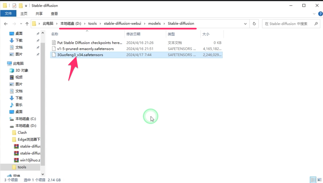Viewport: 323px width, 183px height.
Task: Click text document icon of checkpoints file
Action: point(54,43)
